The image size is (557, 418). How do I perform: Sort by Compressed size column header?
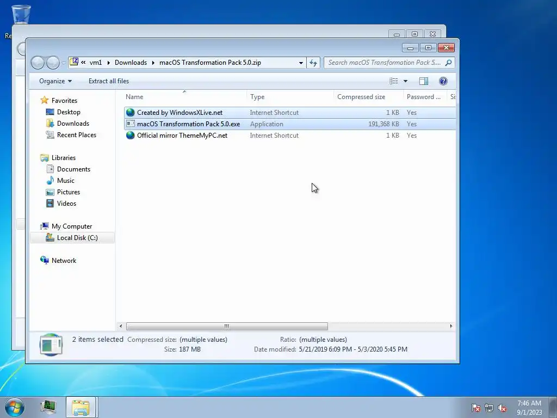tap(368, 97)
